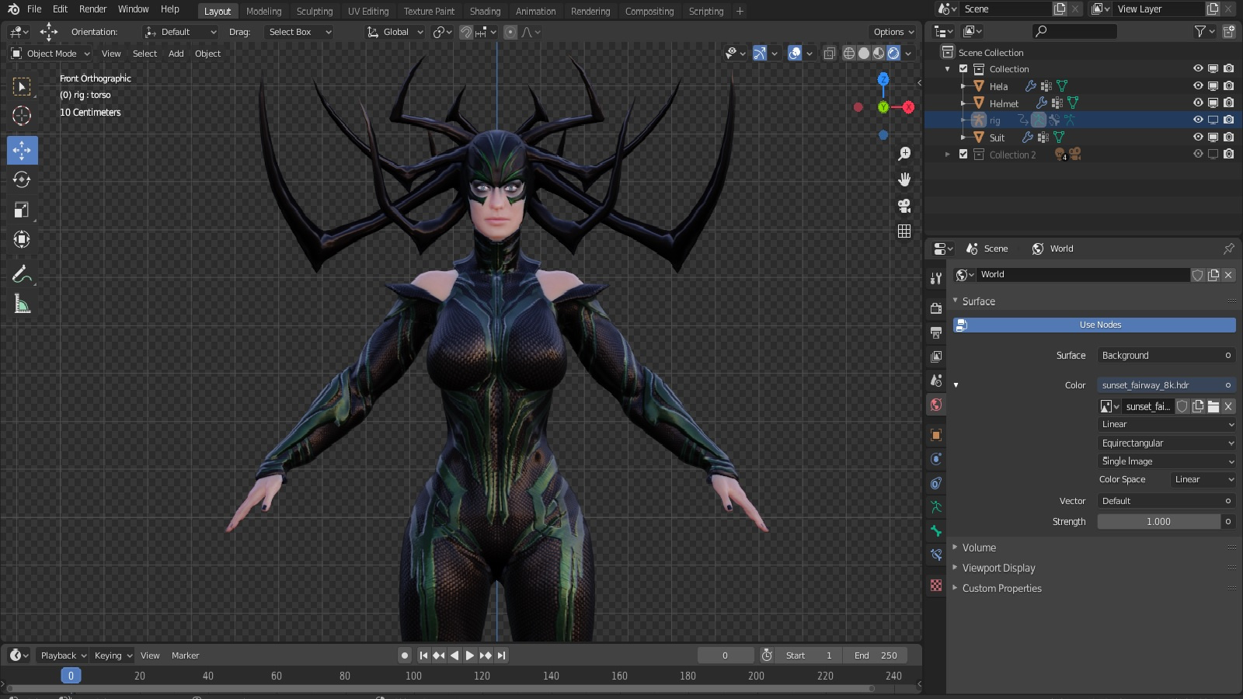Toggle viewport overlays
Screen dimensions: 1243x699
pos(795,54)
